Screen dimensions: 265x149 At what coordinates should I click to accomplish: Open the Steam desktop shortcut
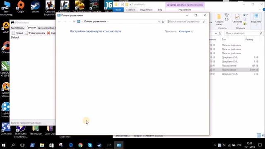point(35,7)
